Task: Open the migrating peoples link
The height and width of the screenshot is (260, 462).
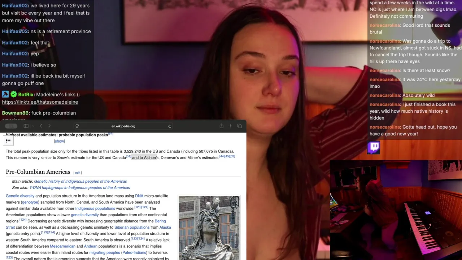Action: coord(104,252)
